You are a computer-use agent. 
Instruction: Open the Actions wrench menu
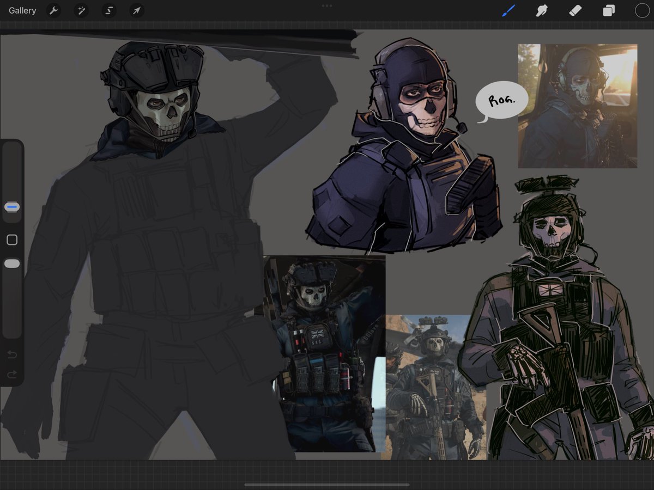(53, 10)
